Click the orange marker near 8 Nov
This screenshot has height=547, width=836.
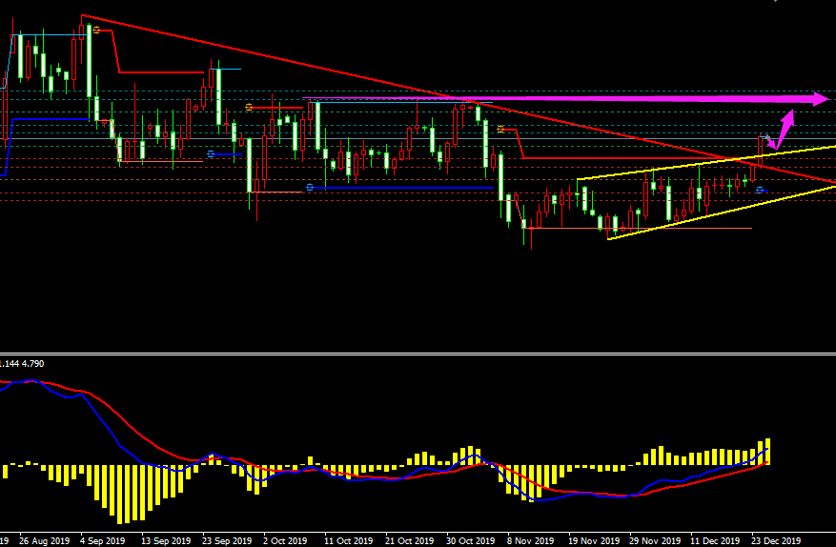pos(500,129)
